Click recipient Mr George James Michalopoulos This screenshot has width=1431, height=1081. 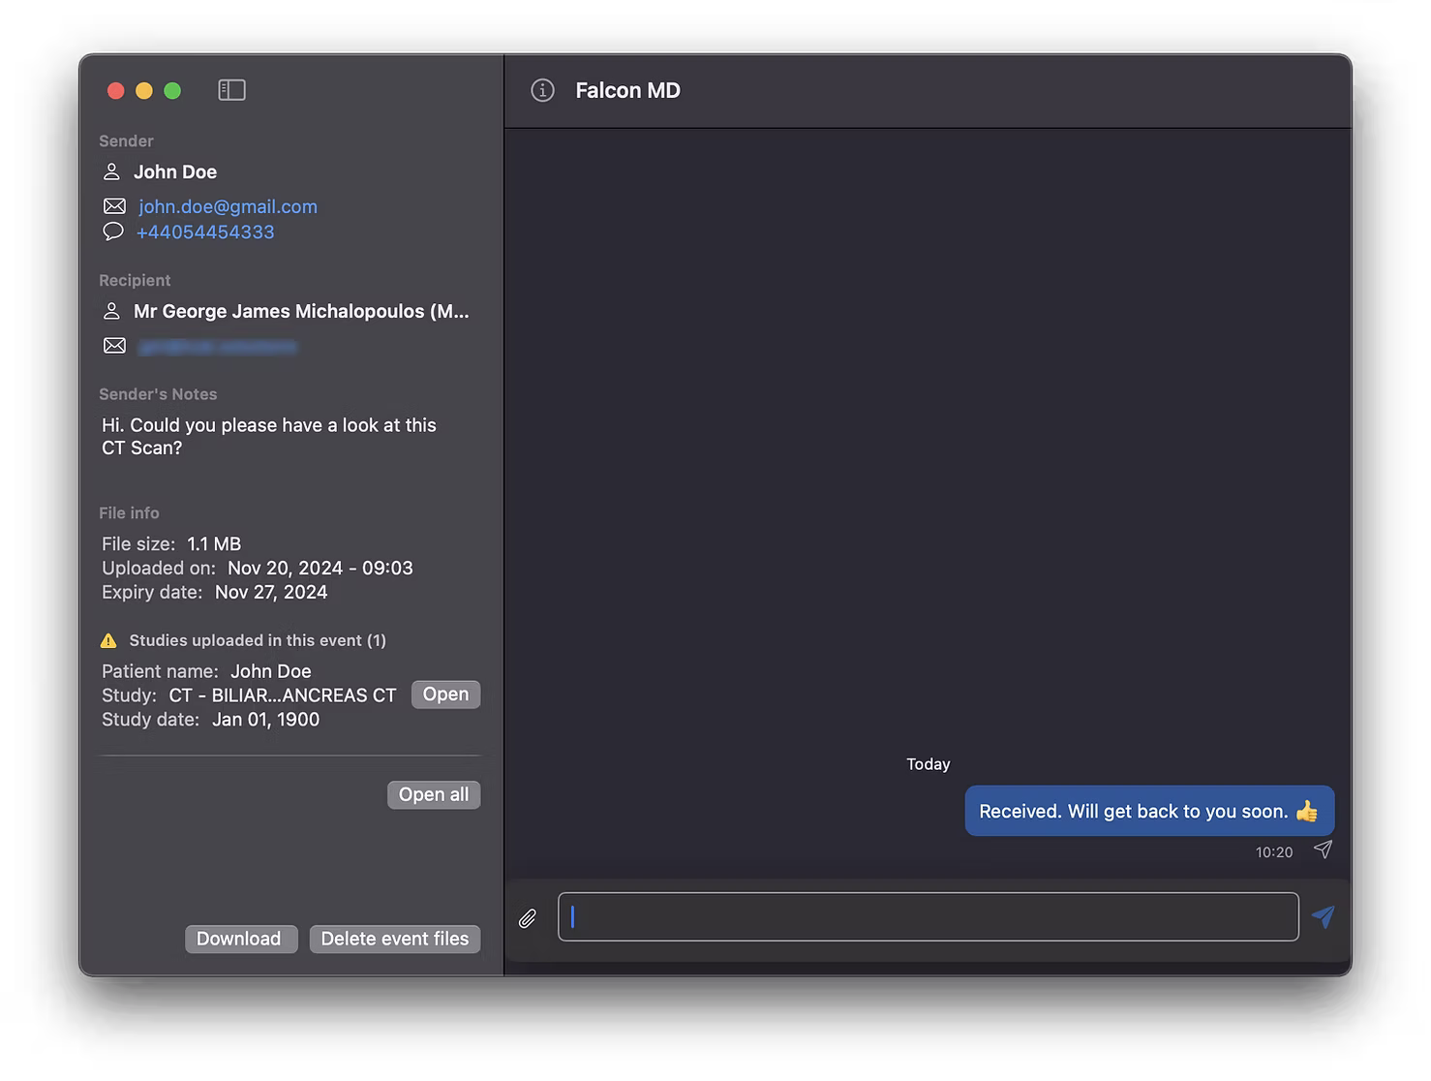point(301,311)
